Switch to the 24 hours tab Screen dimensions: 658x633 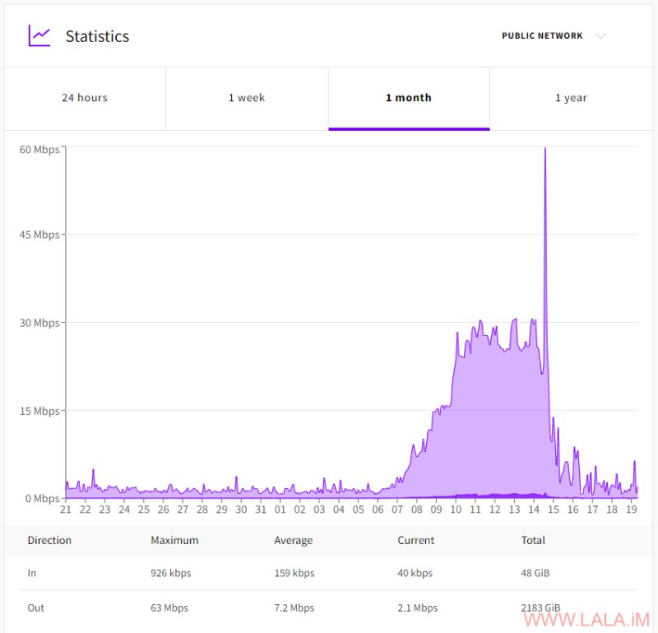(85, 98)
